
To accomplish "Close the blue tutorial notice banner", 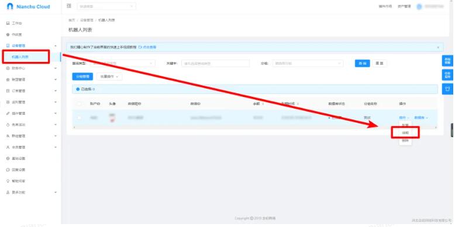I will pyautogui.click(x=438, y=47).
